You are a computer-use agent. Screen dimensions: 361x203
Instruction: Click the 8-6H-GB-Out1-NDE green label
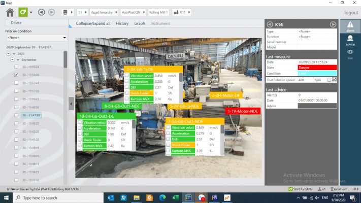(x=122, y=106)
